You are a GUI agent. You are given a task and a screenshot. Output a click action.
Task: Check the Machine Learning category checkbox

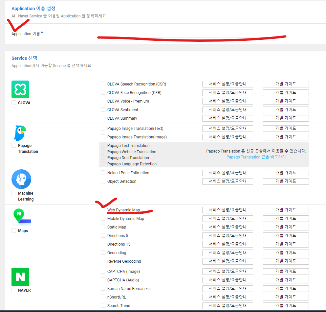pos(14,193)
